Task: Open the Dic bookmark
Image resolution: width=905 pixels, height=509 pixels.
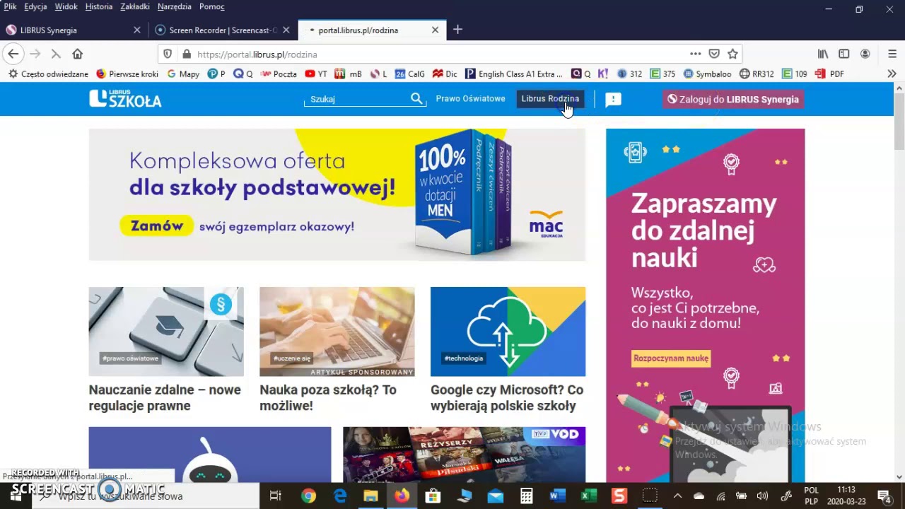Action: tap(445, 74)
